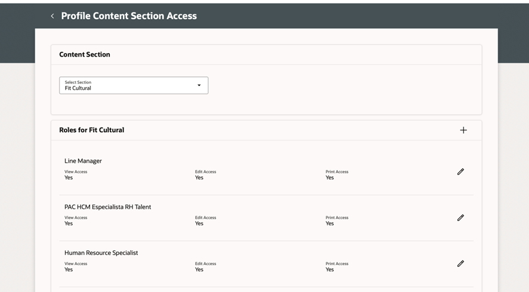Go back using the header arrow
The image size is (529, 292).
tap(53, 16)
